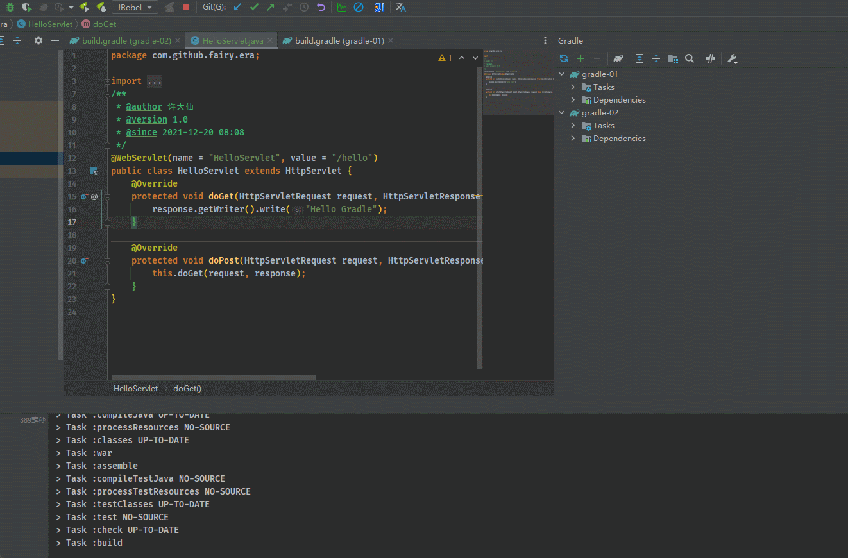This screenshot has height=558, width=848.
Task: Collapse the gradle-02 project node
Action: 563,113
